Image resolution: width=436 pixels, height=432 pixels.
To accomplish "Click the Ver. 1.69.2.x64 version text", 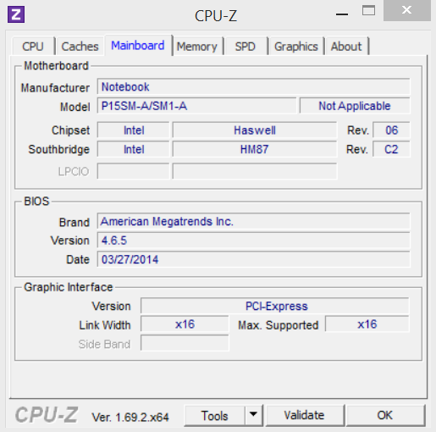I will tap(130, 417).
